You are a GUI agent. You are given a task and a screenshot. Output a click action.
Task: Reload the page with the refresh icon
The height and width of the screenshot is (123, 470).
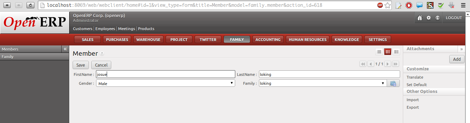(x=30, y=5)
